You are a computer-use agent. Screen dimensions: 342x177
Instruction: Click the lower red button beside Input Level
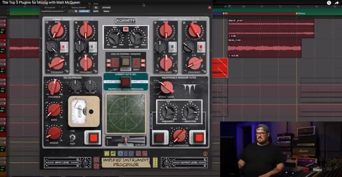click(96, 166)
